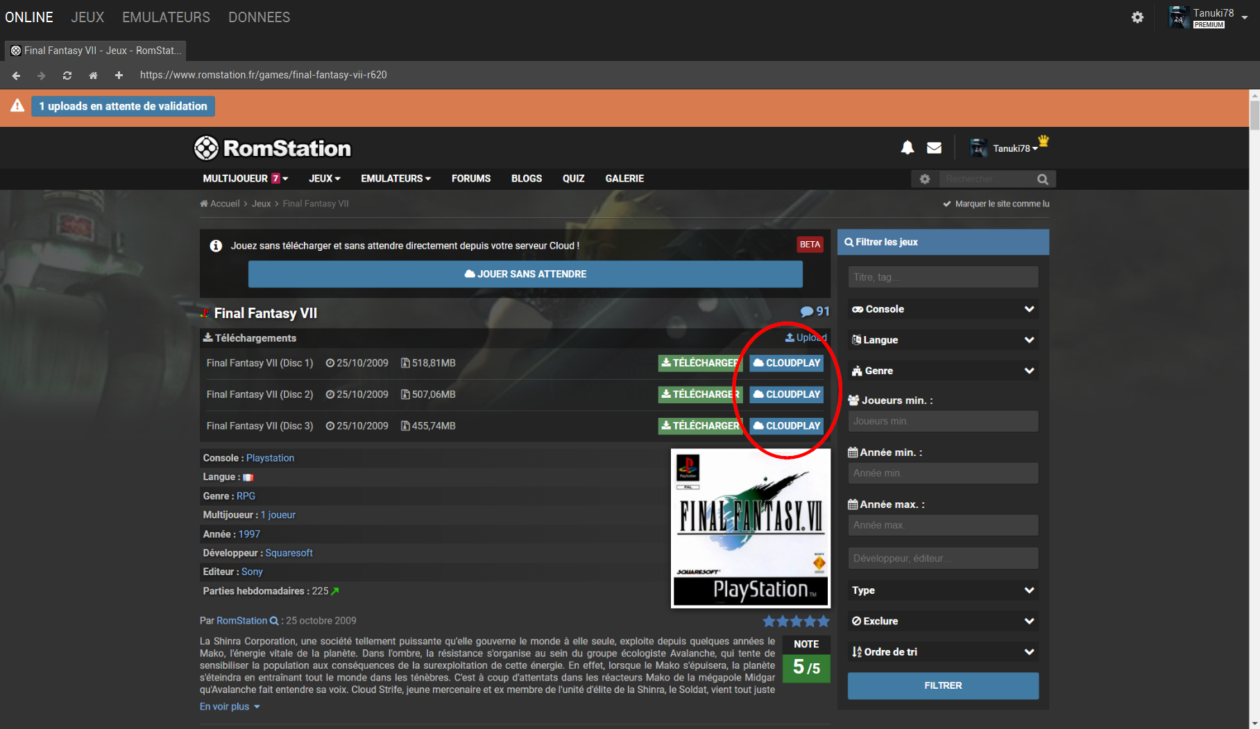This screenshot has height=729, width=1260.
Task: Open search options gear next to Rechercher
Action: (x=925, y=179)
